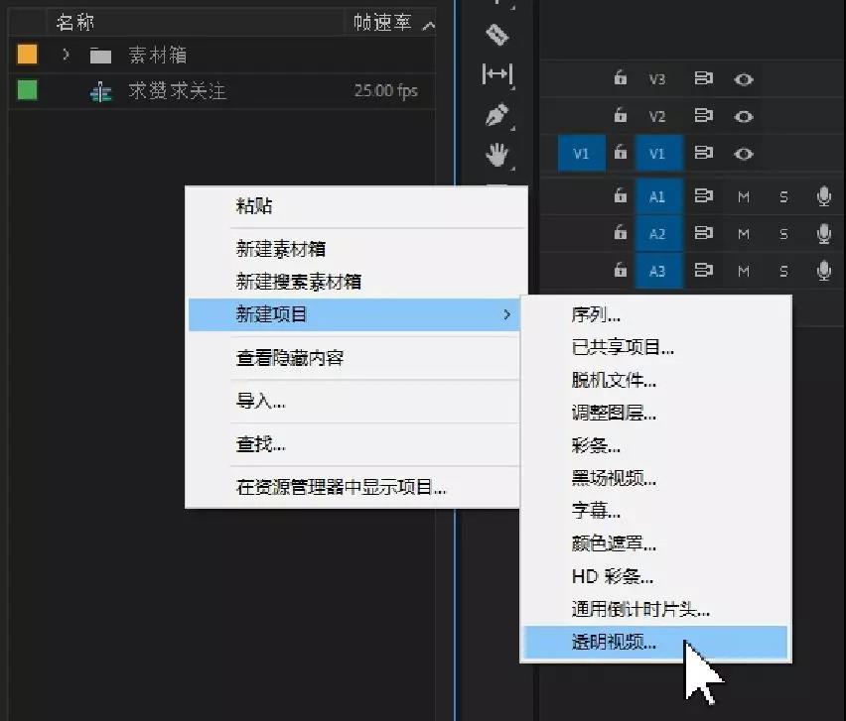Select the 求赞求关注 sequence item
846x721 pixels.
177,91
